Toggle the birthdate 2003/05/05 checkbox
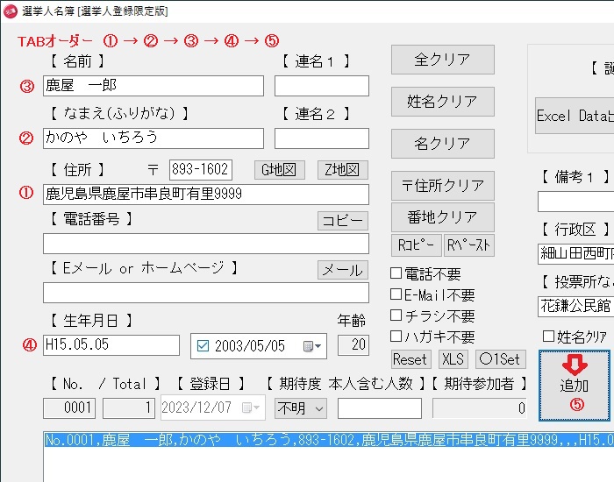 (x=203, y=346)
